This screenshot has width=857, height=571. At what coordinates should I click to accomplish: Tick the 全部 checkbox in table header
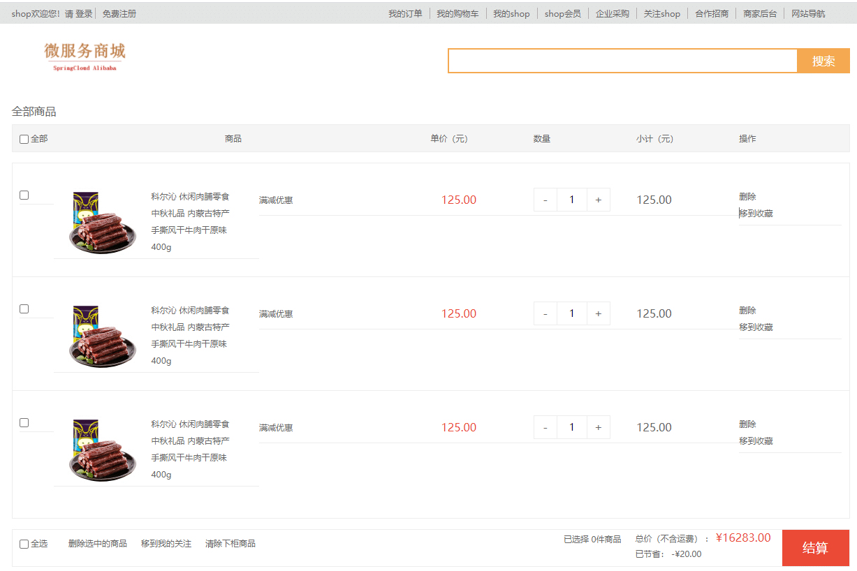pyautogui.click(x=24, y=140)
